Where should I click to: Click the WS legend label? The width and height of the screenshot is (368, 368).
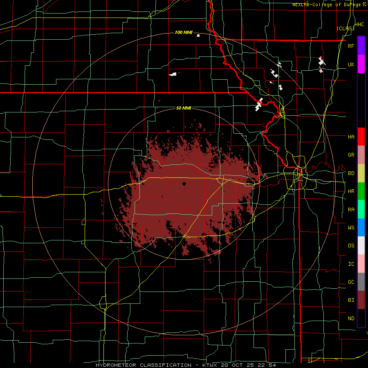coord(351,228)
